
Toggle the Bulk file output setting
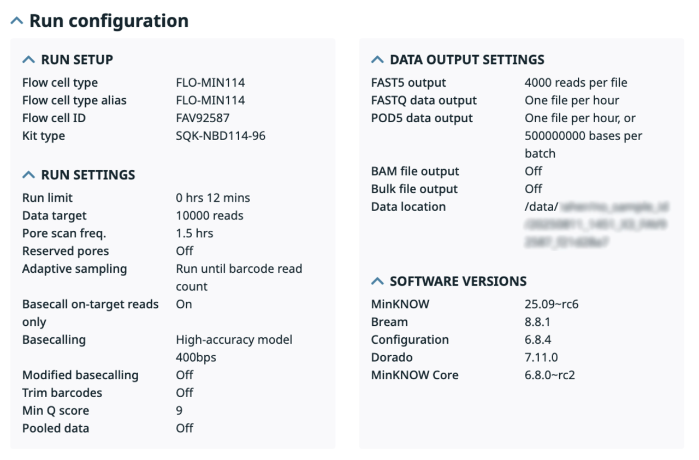pyautogui.click(x=532, y=188)
